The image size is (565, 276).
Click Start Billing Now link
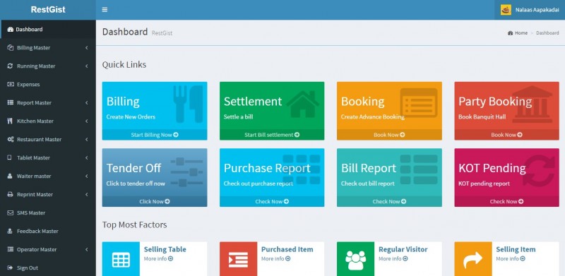pos(155,135)
